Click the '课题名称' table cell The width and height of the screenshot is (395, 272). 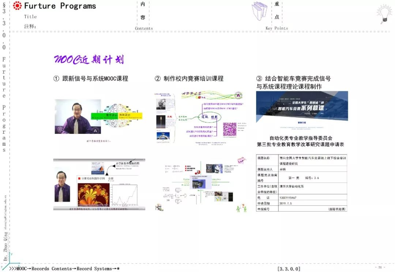click(267, 160)
